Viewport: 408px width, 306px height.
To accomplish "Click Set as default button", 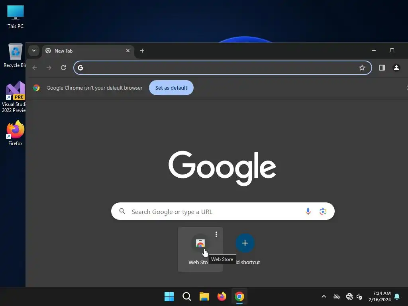I will coord(171,88).
